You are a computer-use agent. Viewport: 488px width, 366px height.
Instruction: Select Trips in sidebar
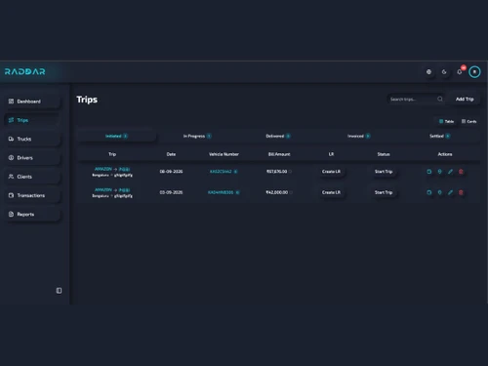click(32, 120)
